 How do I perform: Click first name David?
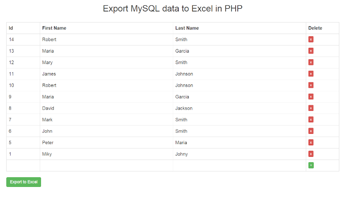point(48,108)
